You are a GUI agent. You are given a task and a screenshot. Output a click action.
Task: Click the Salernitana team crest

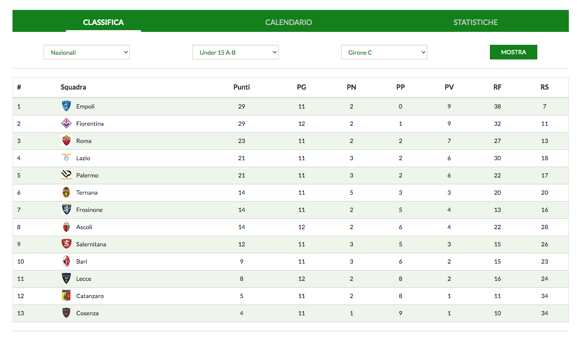pos(66,244)
